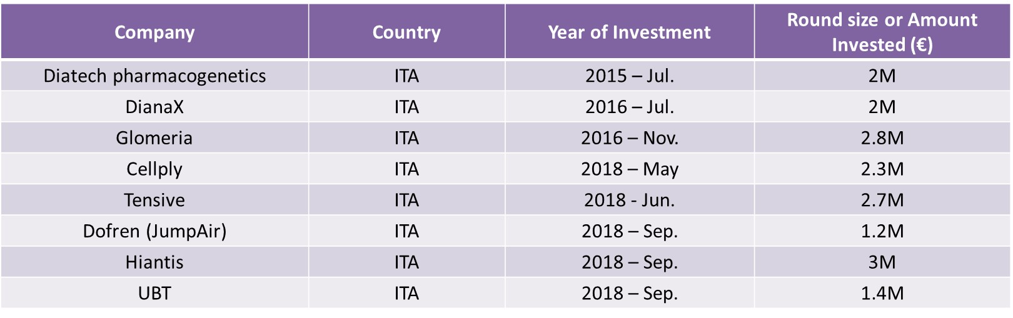The height and width of the screenshot is (318, 1013).
Task: Select the Round size or Amount Invested header
Action: pos(882,32)
